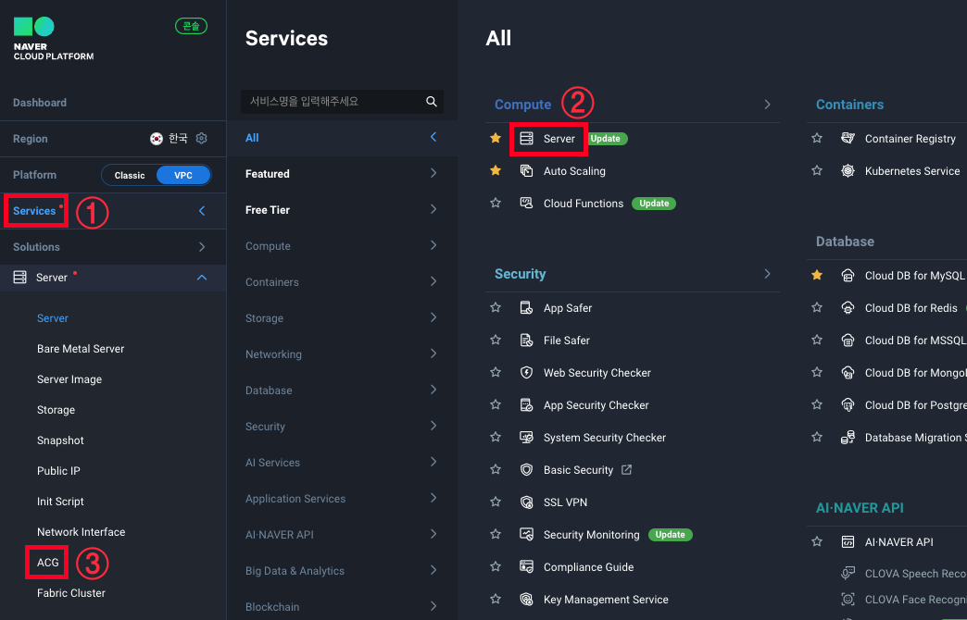
Task: Click the Cloud DB for MSSQL icon
Action: (848, 341)
